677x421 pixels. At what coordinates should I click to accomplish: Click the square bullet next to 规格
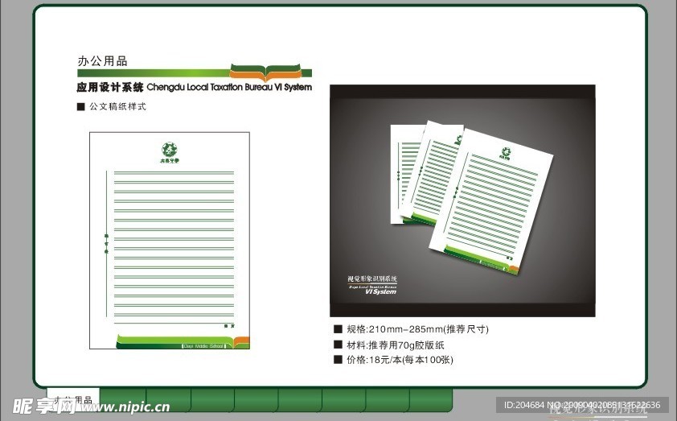pyautogui.click(x=338, y=329)
